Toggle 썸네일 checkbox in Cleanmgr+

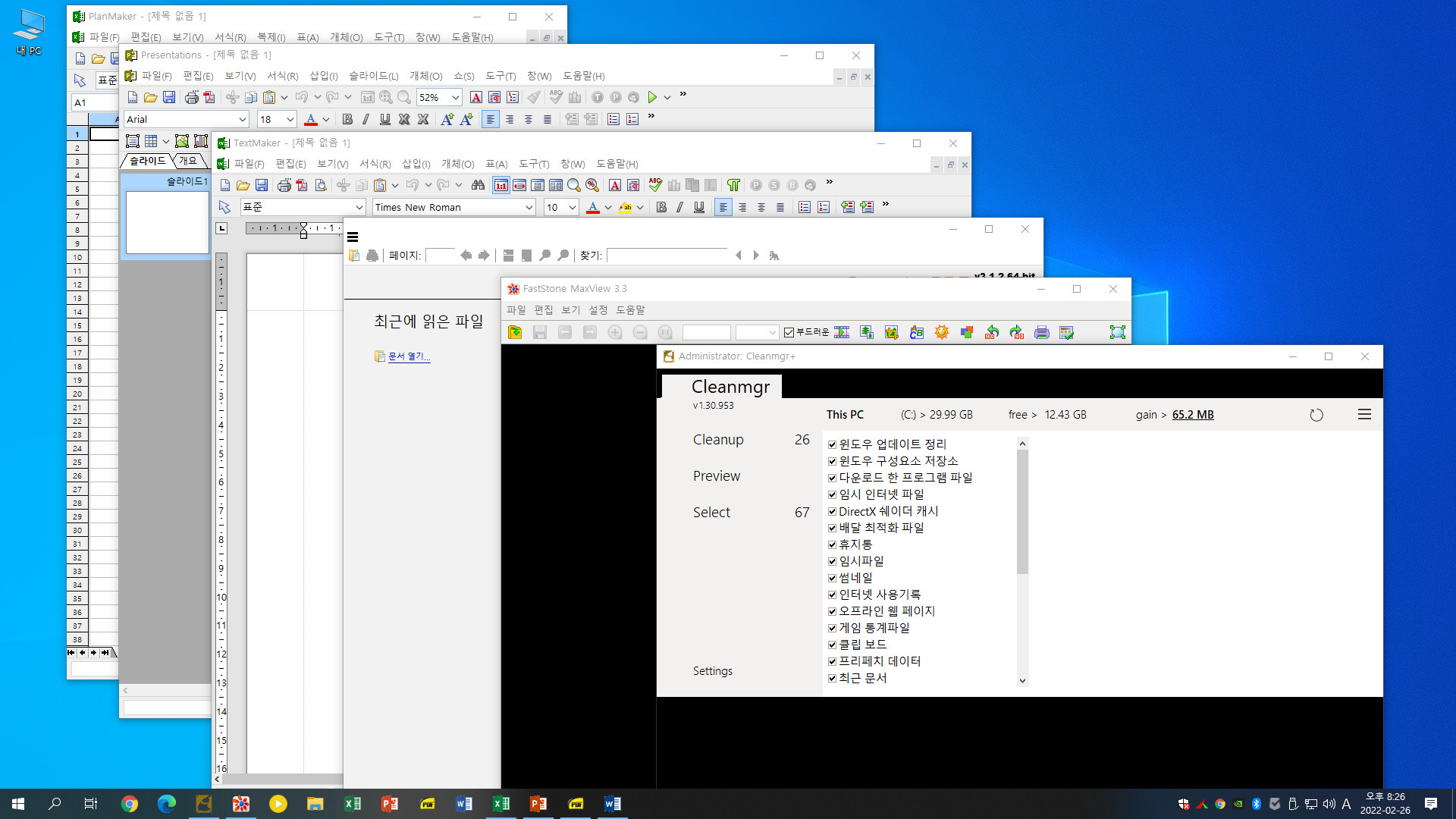(x=832, y=578)
